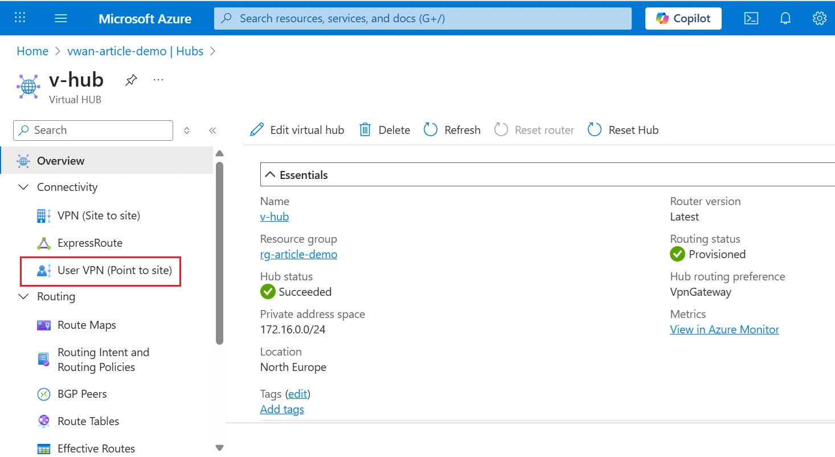This screenshot has width=835, height=457.
Task: Click the magnifier icon in the top search bar
Action: pos(226,18)
